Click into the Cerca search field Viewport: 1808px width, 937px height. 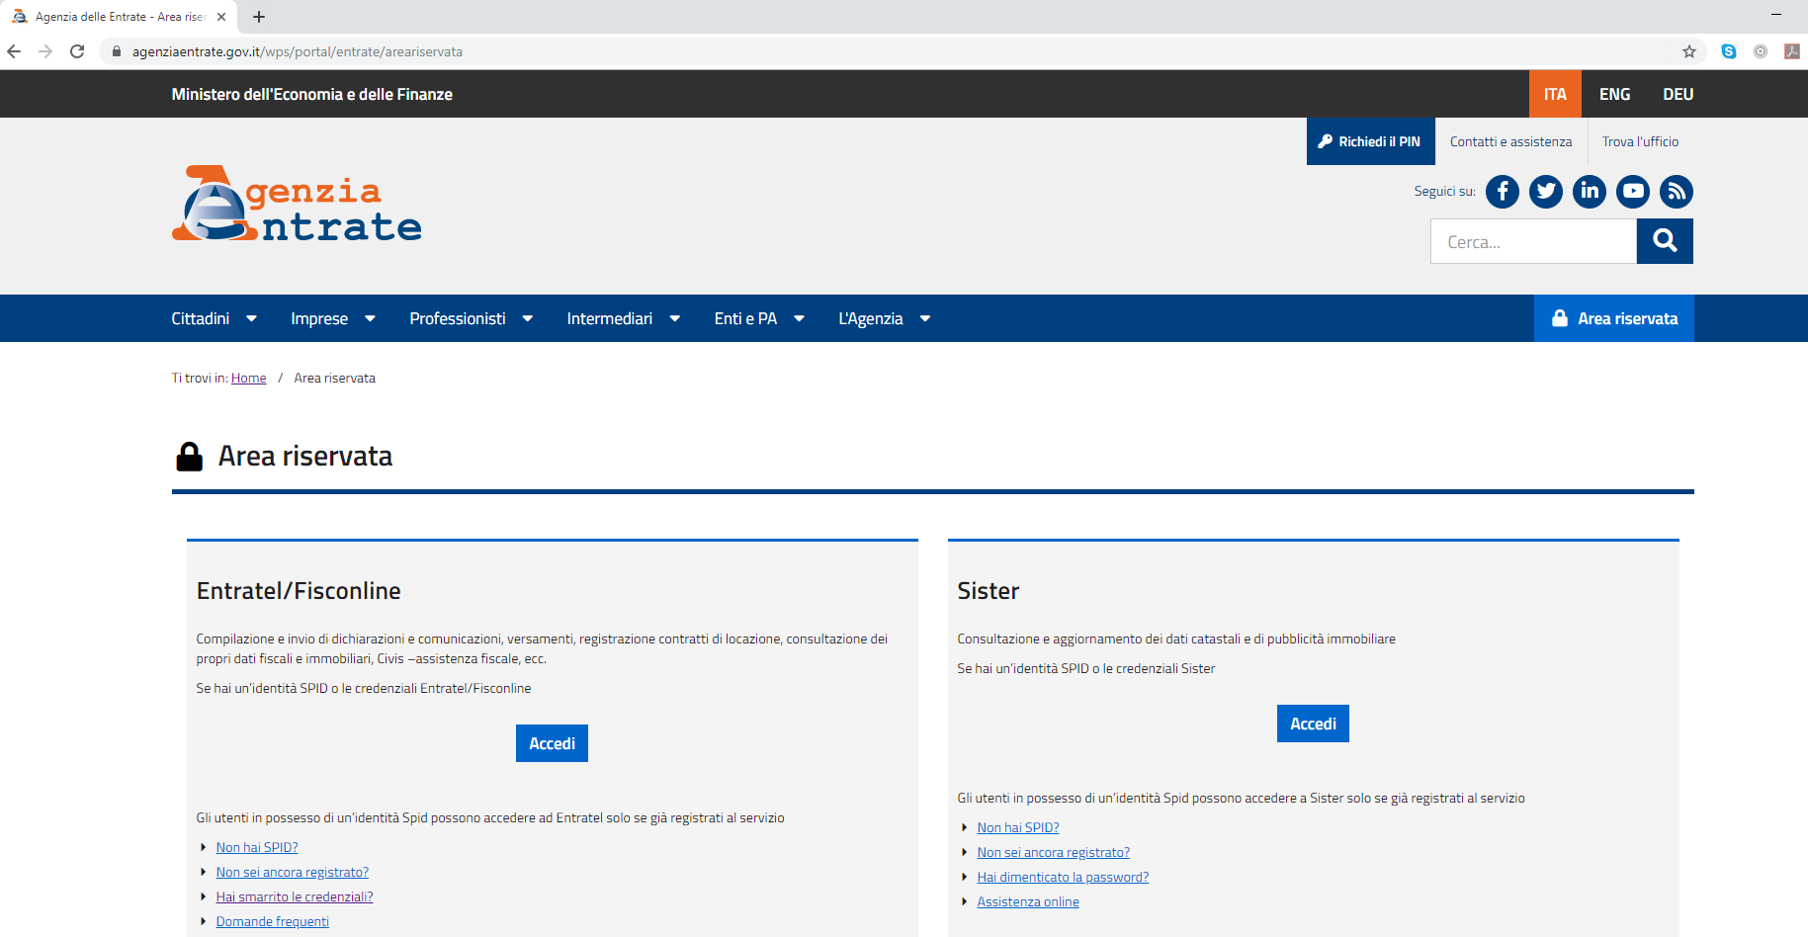[1533, 241]
